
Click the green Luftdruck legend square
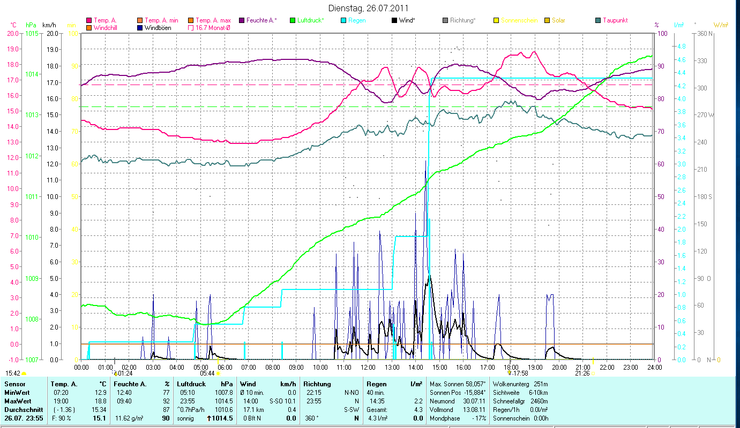[x=293, y=20]
